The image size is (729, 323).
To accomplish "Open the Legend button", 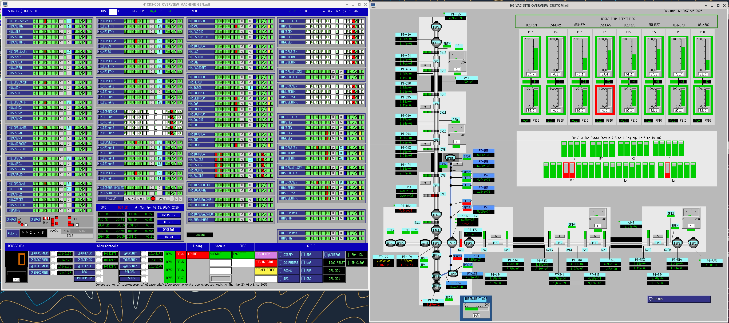I will click(x=200, y=235).
